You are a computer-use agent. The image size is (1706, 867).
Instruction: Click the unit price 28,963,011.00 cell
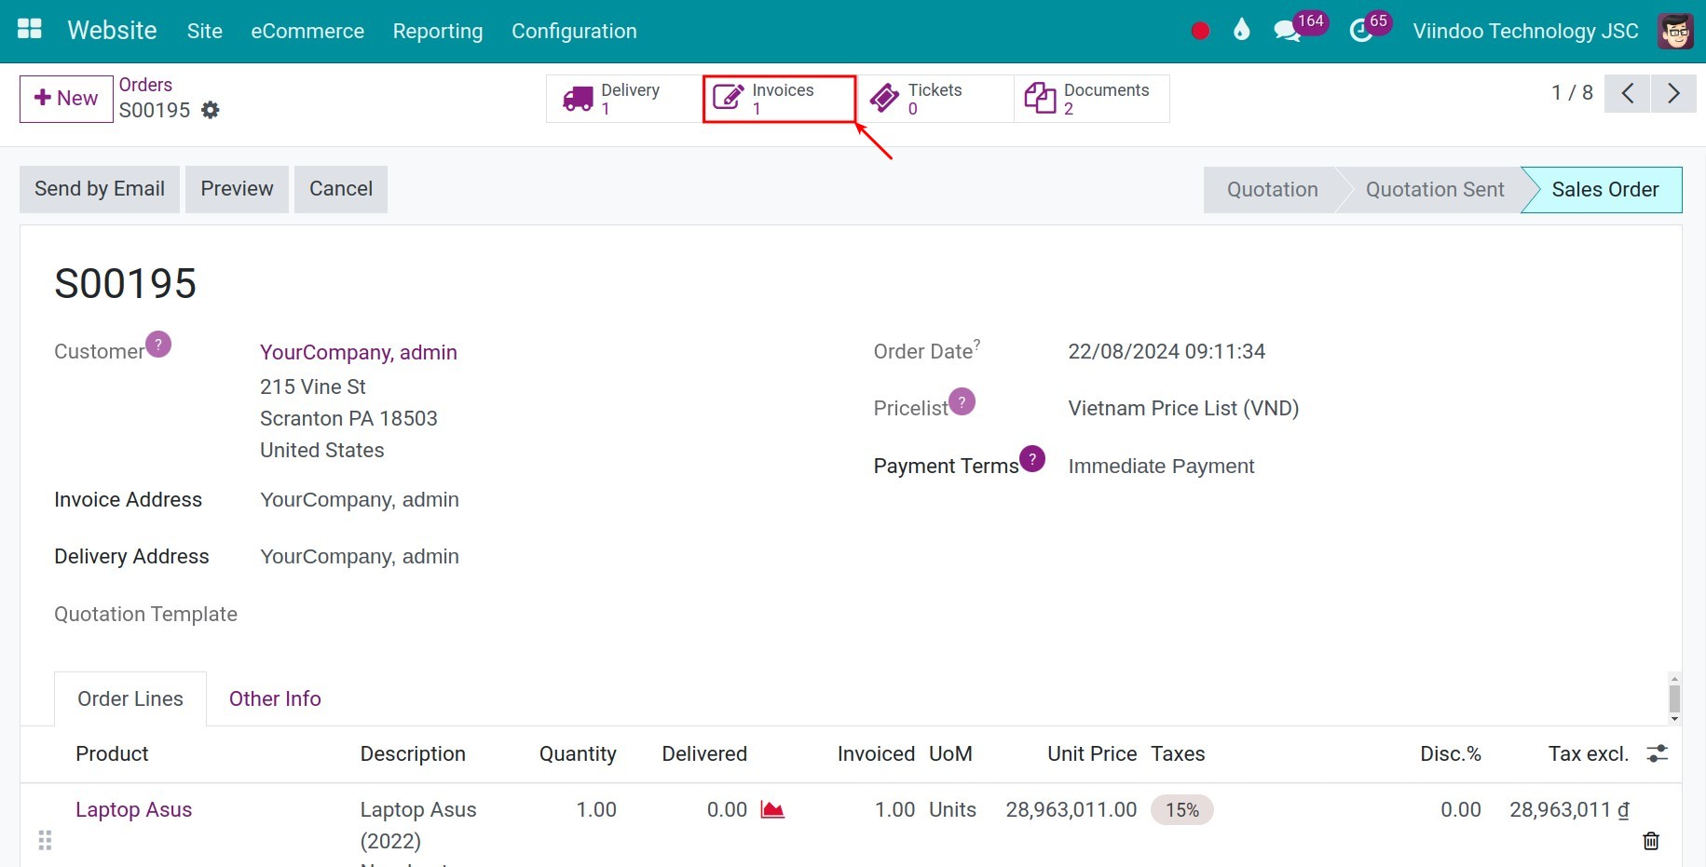(x=1071, y=809)
